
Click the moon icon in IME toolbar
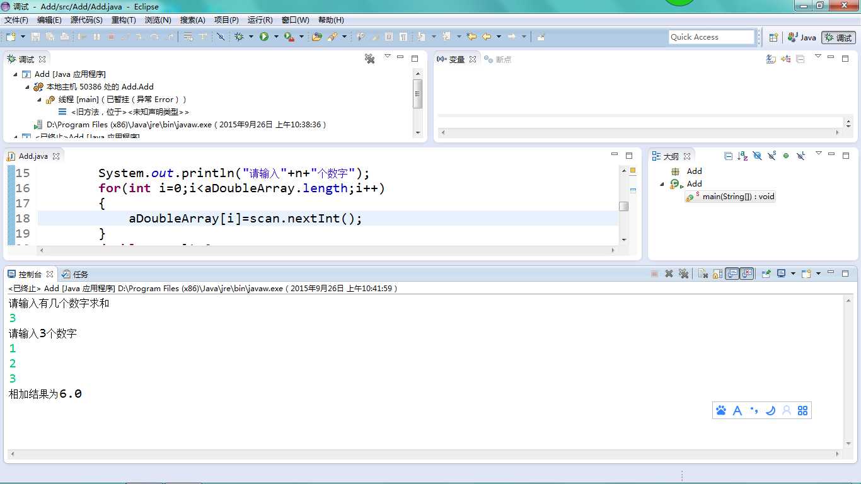[x=770, y=410]
